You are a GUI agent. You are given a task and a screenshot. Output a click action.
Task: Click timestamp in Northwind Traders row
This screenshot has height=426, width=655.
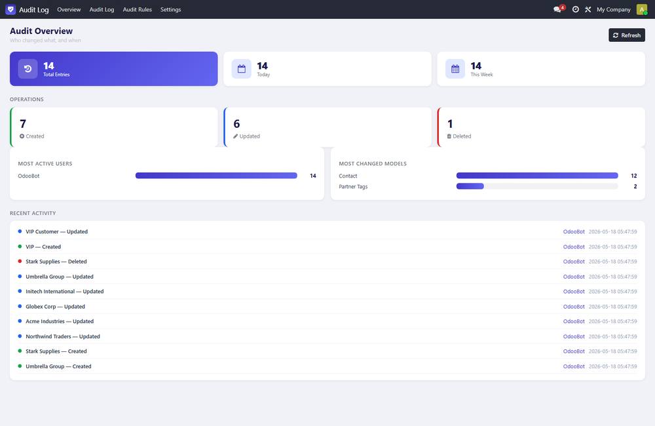(x=613, y=336)
